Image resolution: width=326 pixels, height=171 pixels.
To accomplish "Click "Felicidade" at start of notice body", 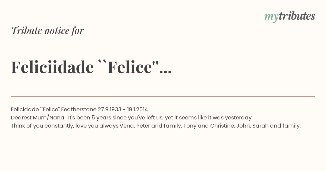I will pos(25,109).
